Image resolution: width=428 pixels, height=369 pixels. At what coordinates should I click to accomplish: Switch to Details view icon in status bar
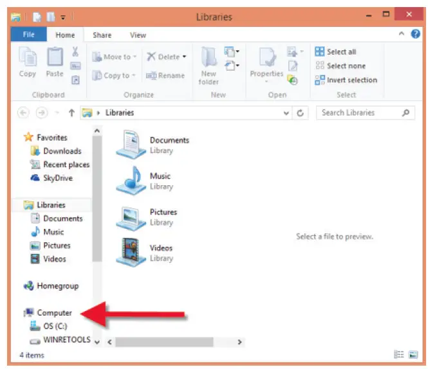(399, 354)
